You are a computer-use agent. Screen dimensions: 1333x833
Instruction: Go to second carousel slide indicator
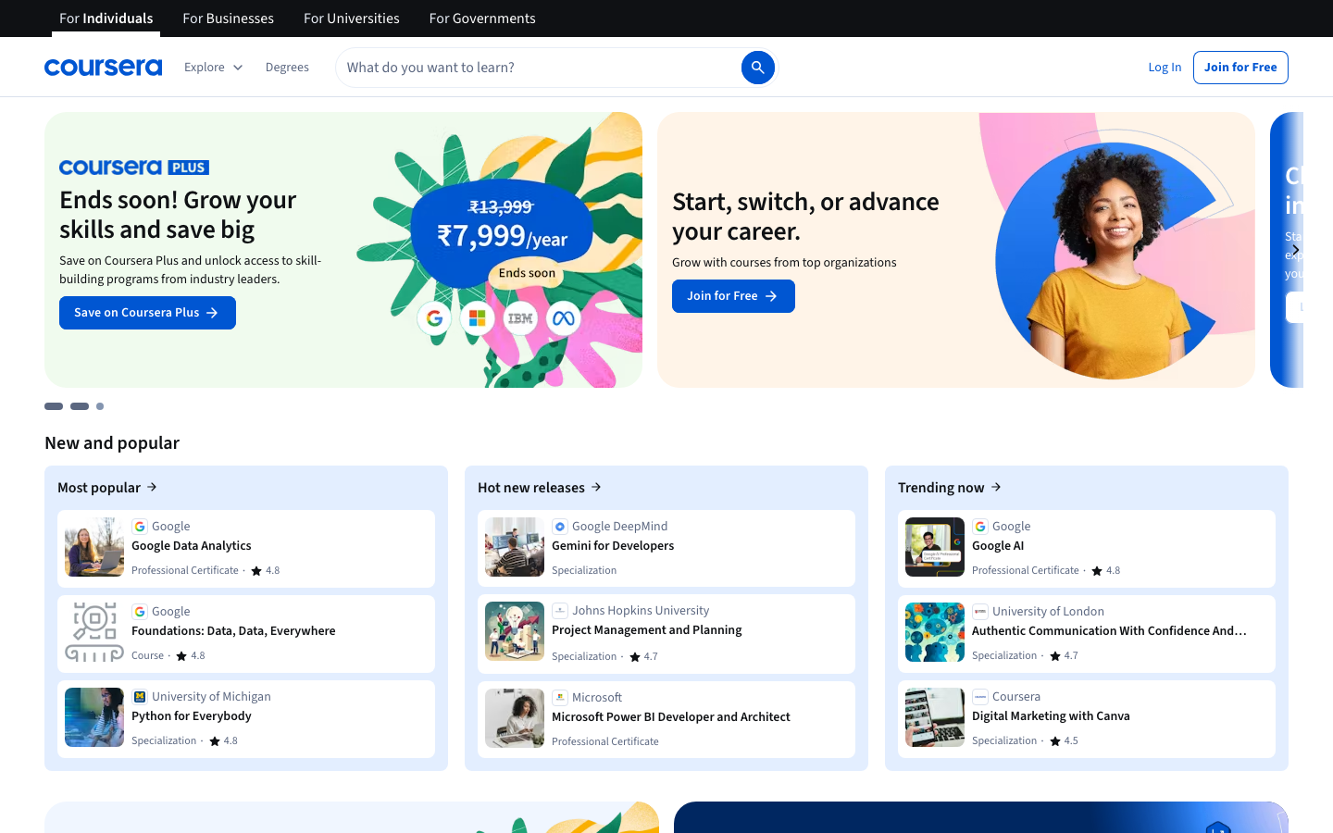pyautogui.click(x=80, y=406)
